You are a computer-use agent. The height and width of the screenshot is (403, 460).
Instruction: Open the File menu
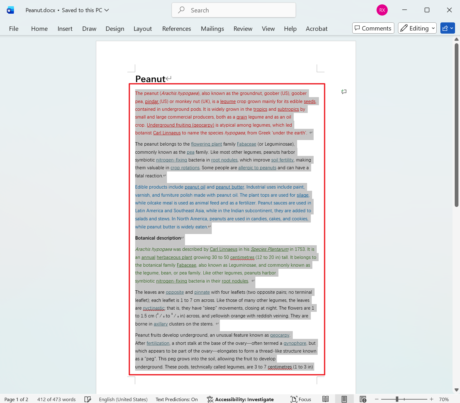click(x=13, y=28)
